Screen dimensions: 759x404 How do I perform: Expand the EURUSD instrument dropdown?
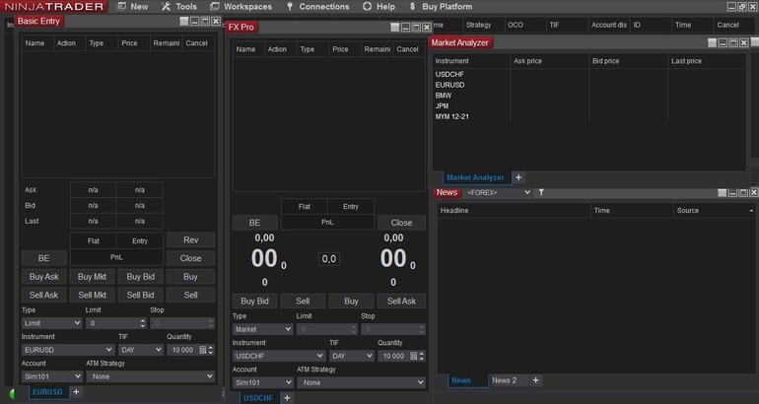(x=68, y=350)
